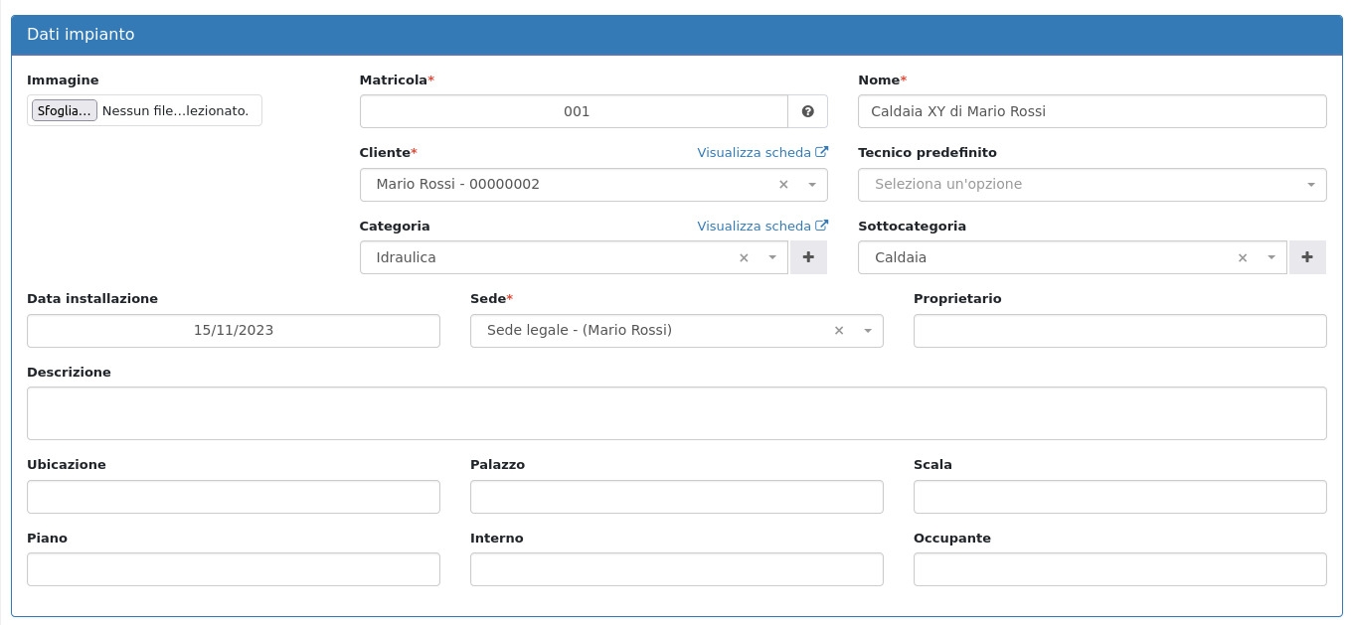Screen dimensions: 1351x625
Task: Focus the Matricola input field
Action: tap(574, 111)
